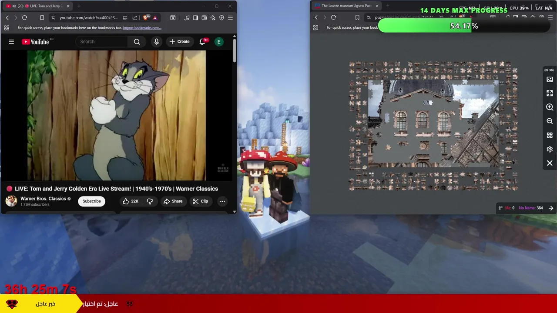557x313 pixels.
Task: Select the Louvre museum Jigsaw Puzzle tab
Action: 346,6
